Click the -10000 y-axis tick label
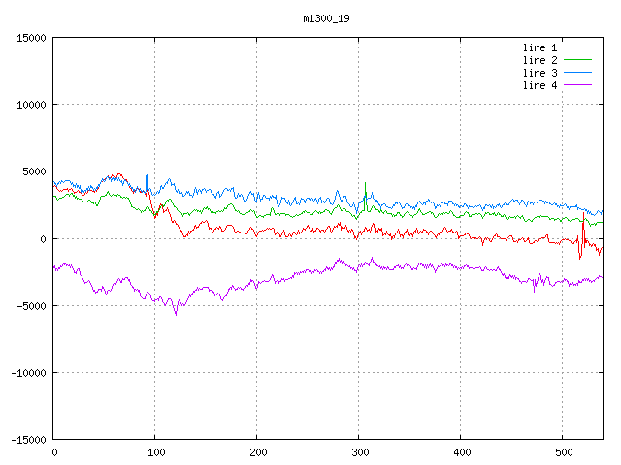Viewport: 621px width, 465px height. [x=27, y=373]
